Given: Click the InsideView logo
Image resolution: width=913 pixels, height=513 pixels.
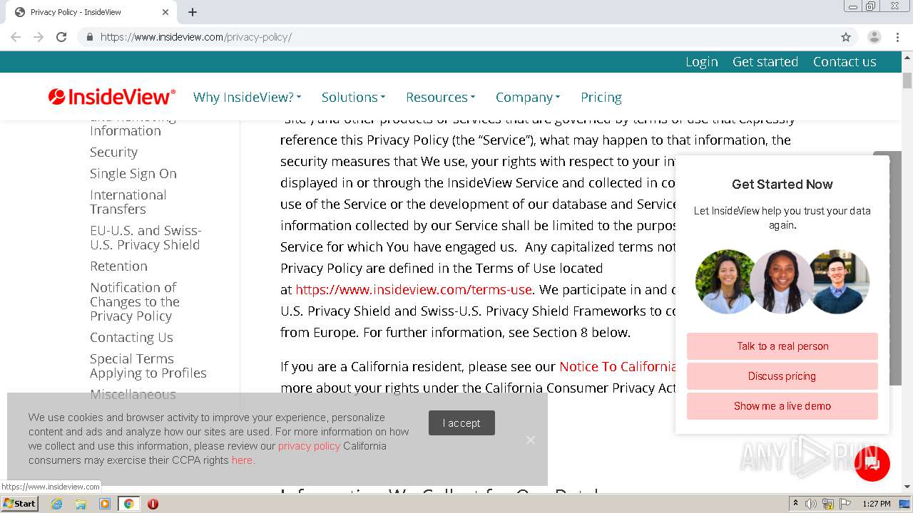Looking at the screenshot, I should [x=111, y=97].
